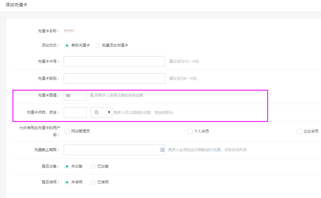Select the 充值卡面值 field containing 50
Image resolution: width=321 pixels, height=198 pixels.
[75, 96]
